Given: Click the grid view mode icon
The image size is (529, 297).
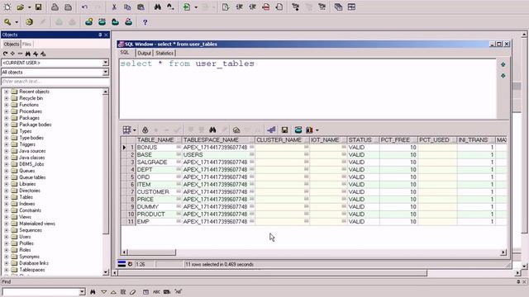Looking at the screenshot, I should click(126, 130).
